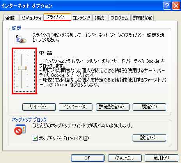This screenshot has height=163, width=181.
Task: Click the インポート(I)... button
Action: pyautogui.click(x=76, y=107)
